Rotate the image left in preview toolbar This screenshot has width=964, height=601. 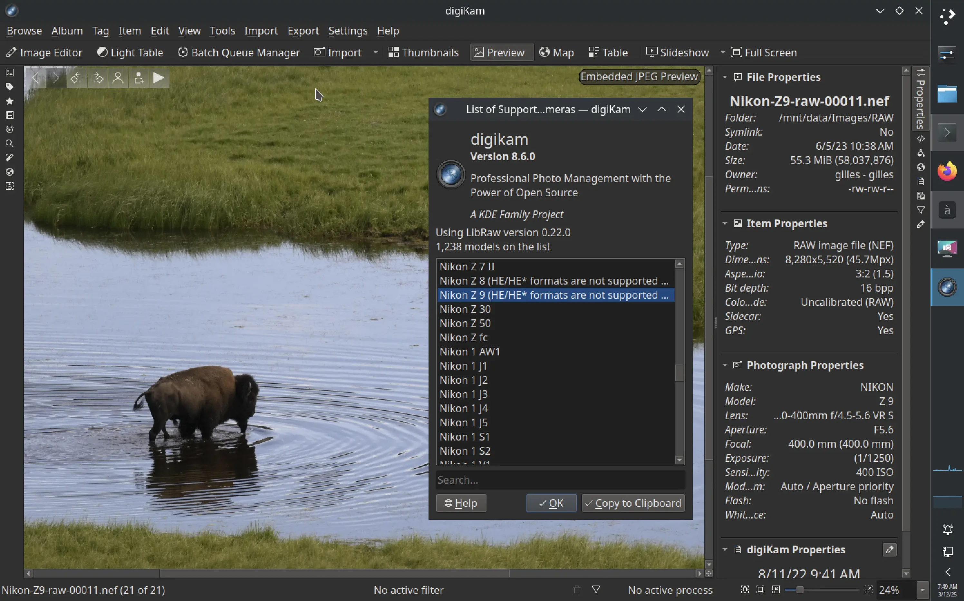click(x=77, y=78)
